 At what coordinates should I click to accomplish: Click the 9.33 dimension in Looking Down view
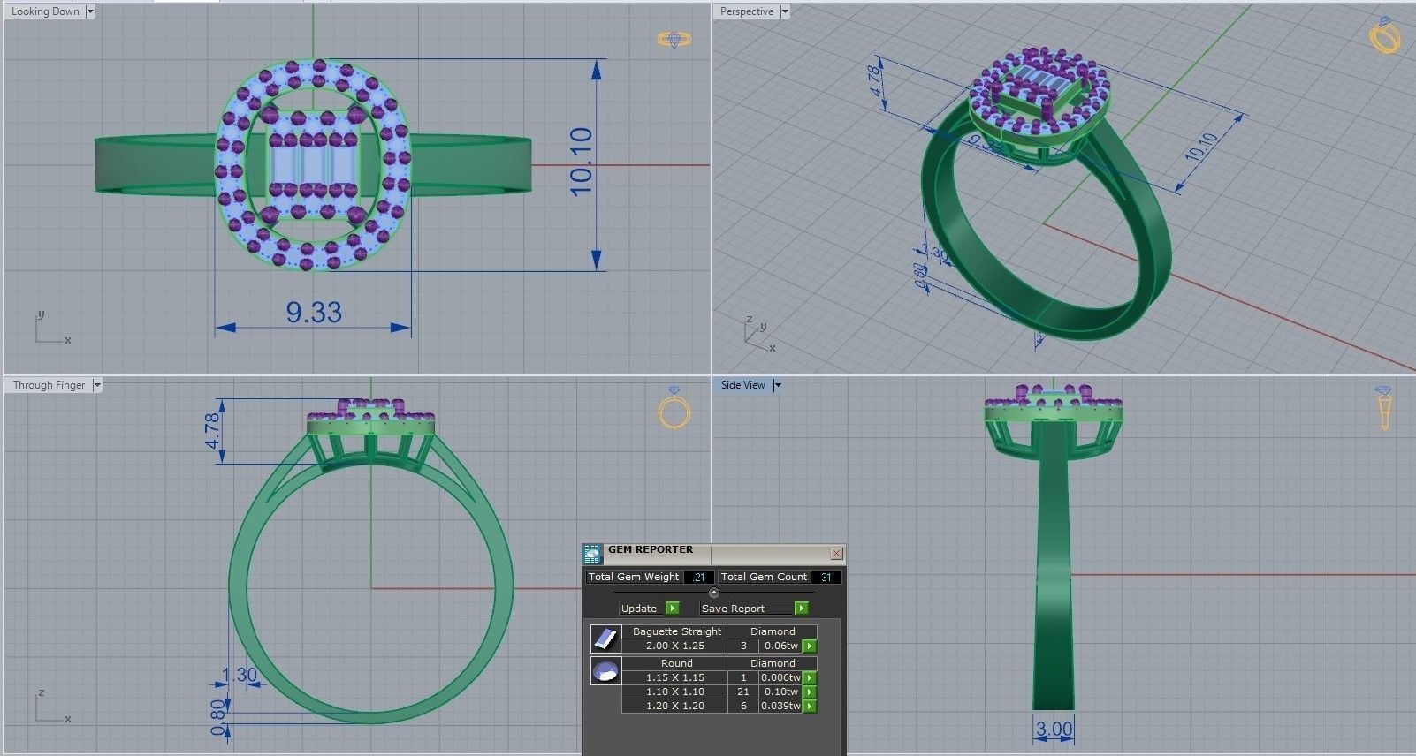click(313, 313)
